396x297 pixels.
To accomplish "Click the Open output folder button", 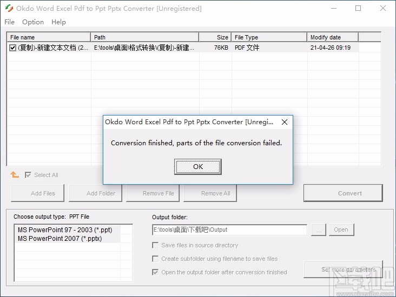I will (x=341, y=230).
